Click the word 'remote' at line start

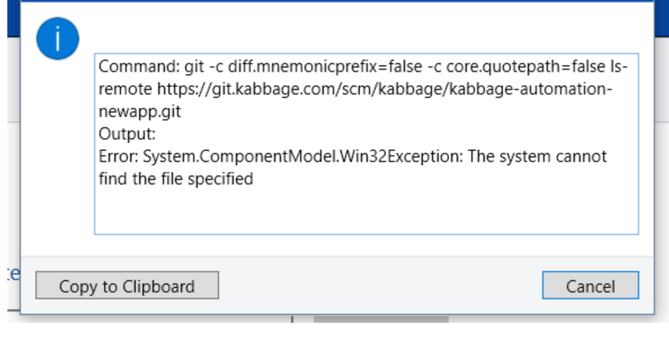click(x=125, y=89)
